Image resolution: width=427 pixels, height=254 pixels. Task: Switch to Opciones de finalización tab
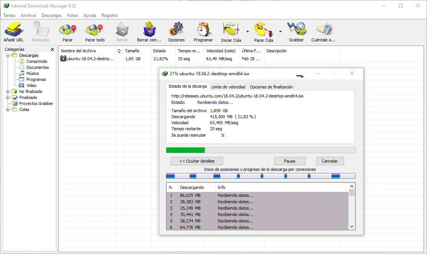click(271, 87)
